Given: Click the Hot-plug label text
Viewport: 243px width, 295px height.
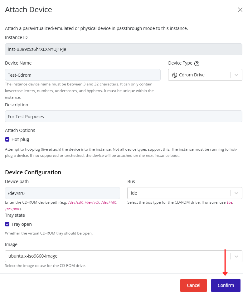Looking at the screenshot, I should [20, 139].
